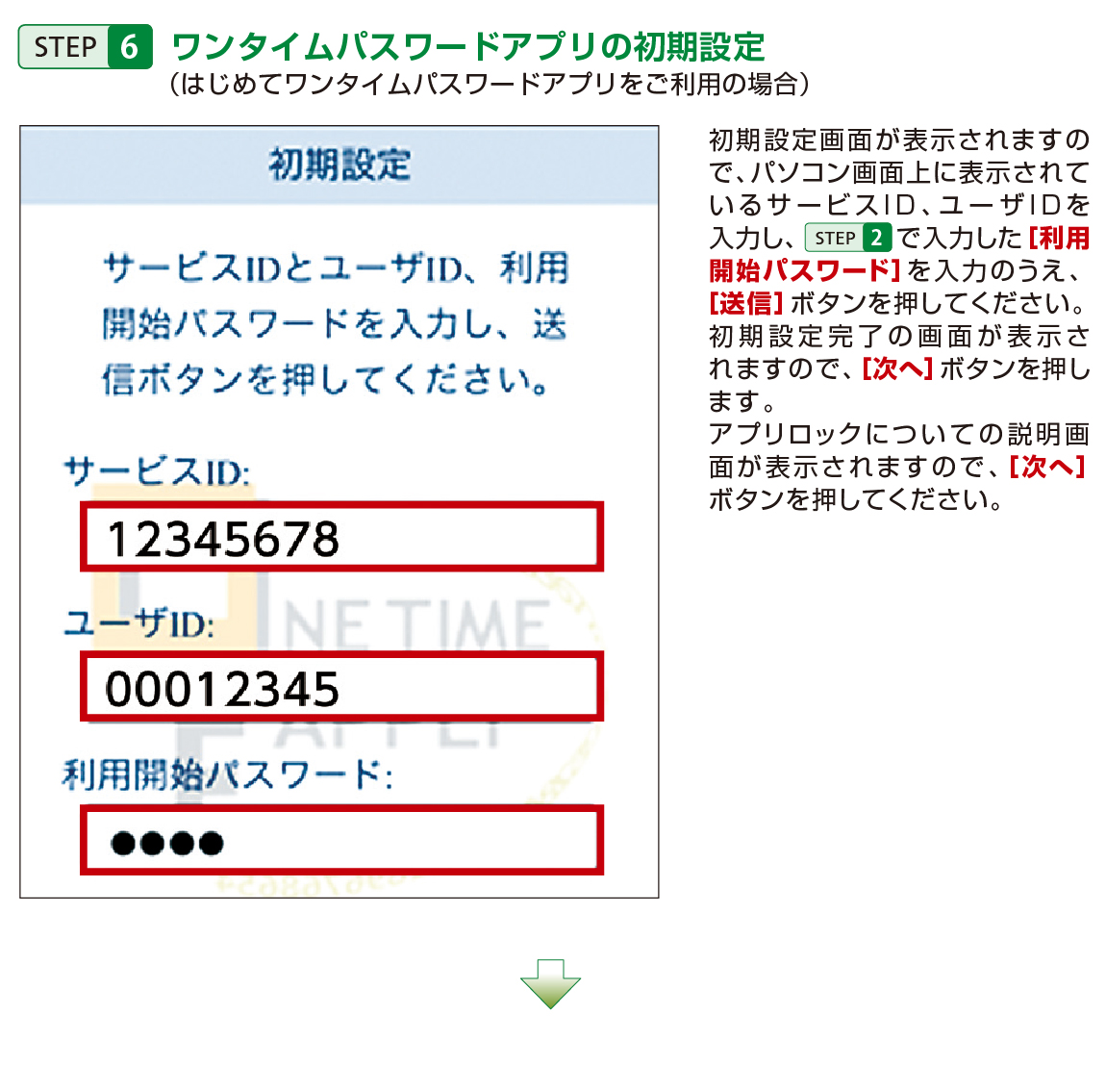Click the last red [次へ] text
This screenshot has width=1106, height=1065.
pyautogui.click(x=1046, y=467)
